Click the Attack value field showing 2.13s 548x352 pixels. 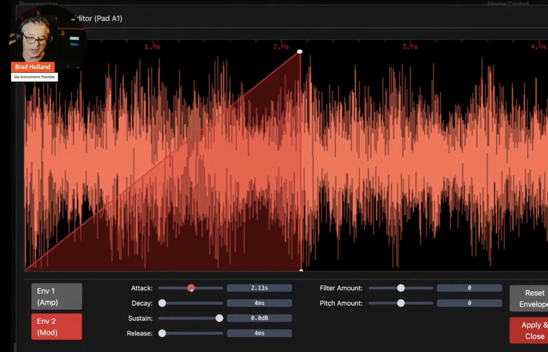point(259,288)
